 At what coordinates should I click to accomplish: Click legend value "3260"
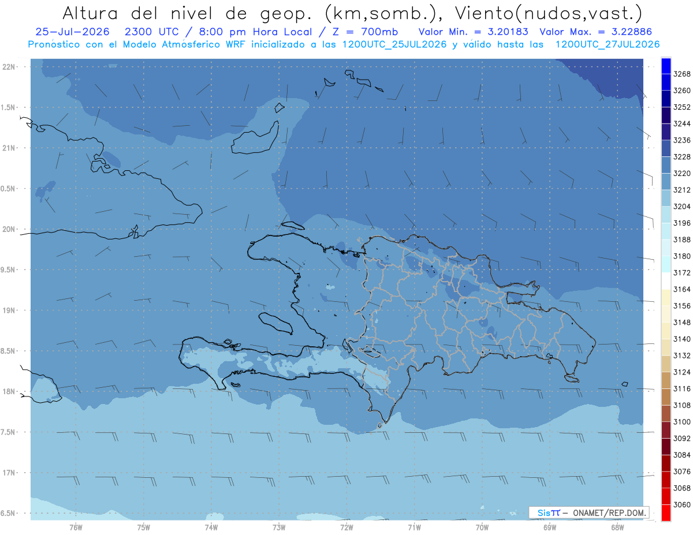[x=682, y=91]
